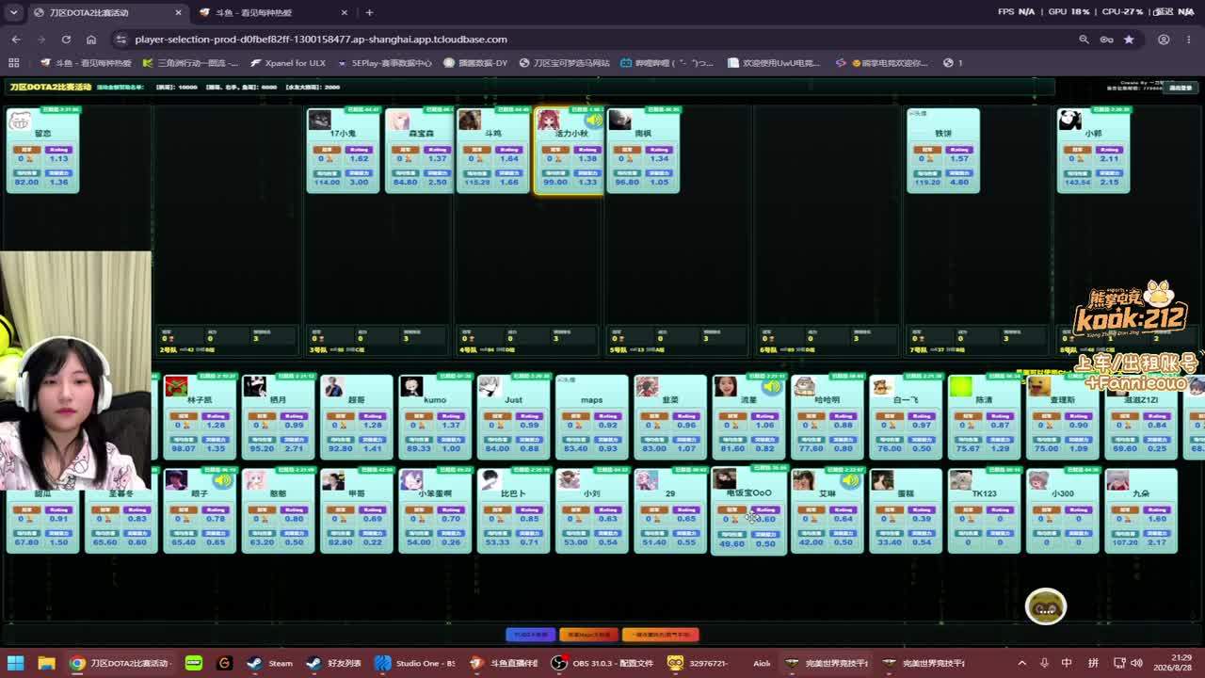Image resolution: width=1205 pixels, height=678 pixels.
Task: Open Windows Start menu
Action: click(x=15, y=663)
